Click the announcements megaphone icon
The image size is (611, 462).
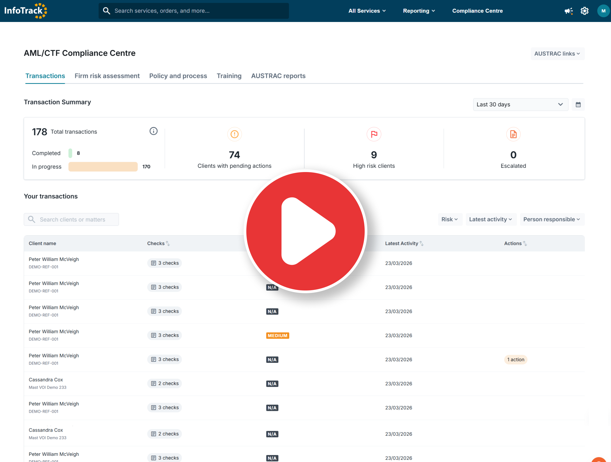pos(568,11)
